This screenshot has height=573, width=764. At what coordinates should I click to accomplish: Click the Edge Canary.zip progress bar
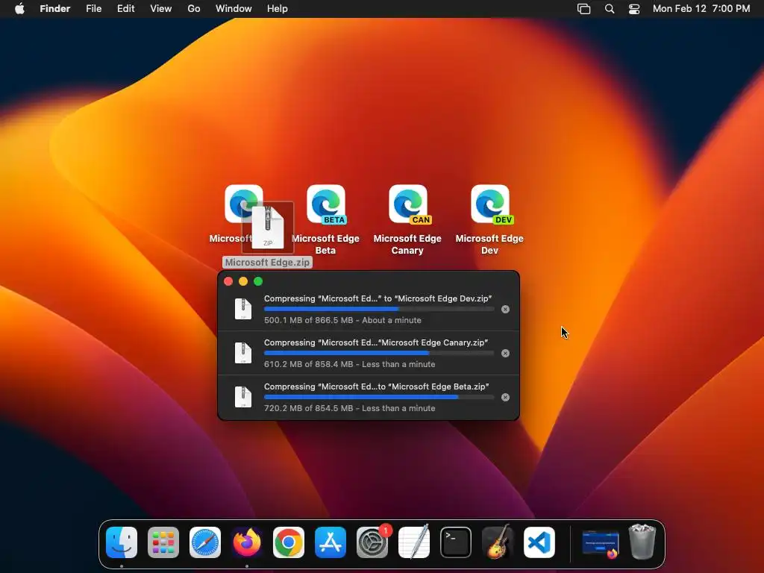(x=379, y=353)
